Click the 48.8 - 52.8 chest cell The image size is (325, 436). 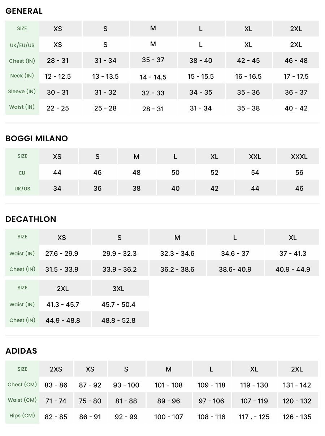point(118,320)
